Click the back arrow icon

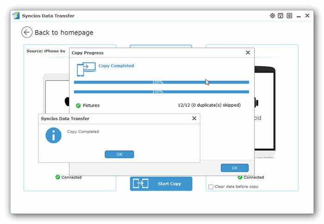click(x=27, y=32)
